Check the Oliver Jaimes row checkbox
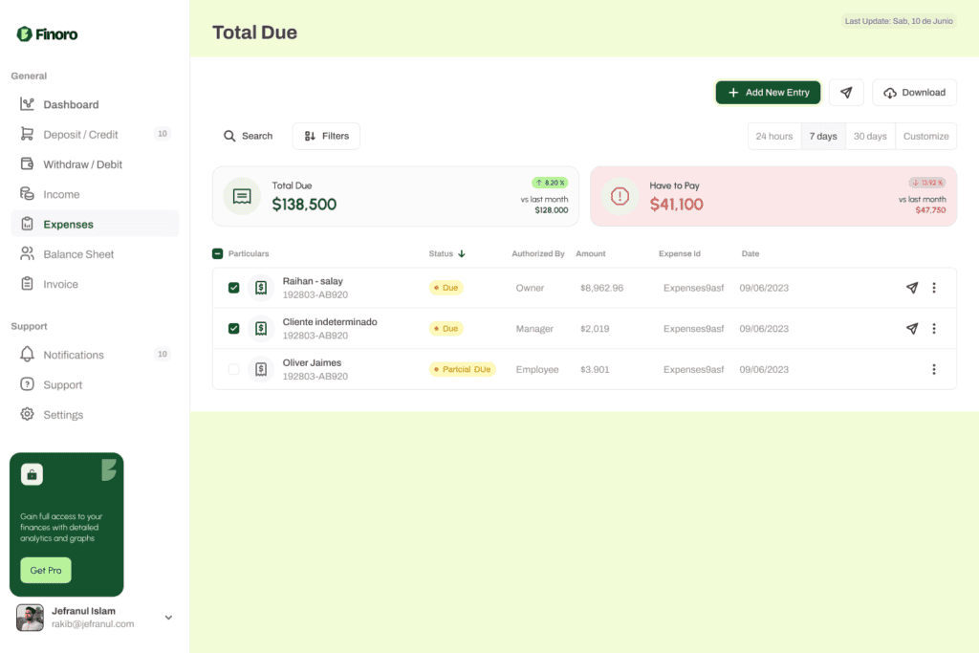Viewport: 979px width, 653px height. click(x=234, y=369)
